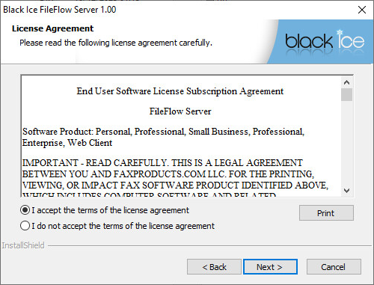
Task: Click the 'Please read the following license agreement' text
Action: click(x=116, y=43)
